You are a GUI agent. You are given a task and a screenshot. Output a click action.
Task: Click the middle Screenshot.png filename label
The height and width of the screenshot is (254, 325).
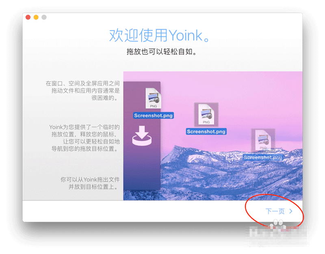206,131
